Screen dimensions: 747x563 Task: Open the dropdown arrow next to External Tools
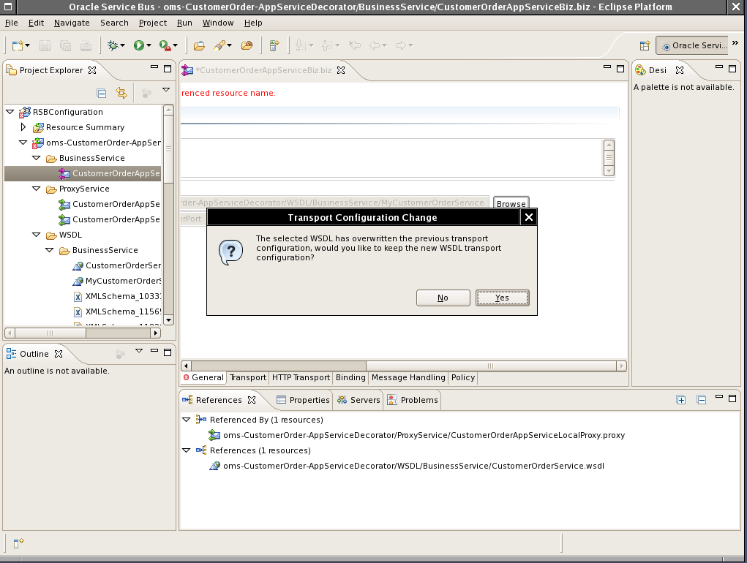[176, 45]
